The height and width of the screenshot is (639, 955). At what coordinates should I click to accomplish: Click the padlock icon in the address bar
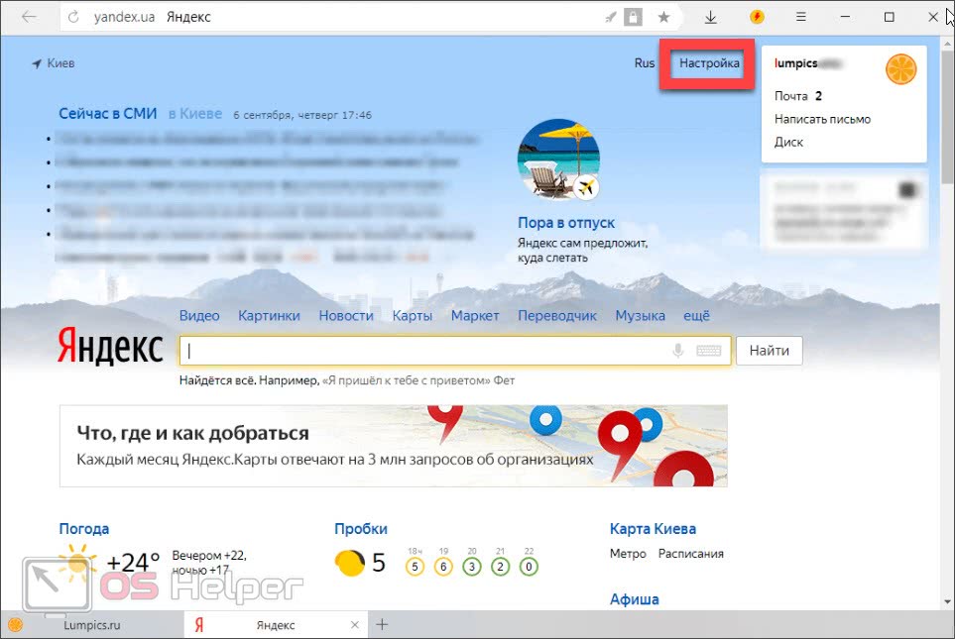tap(634, 17)
